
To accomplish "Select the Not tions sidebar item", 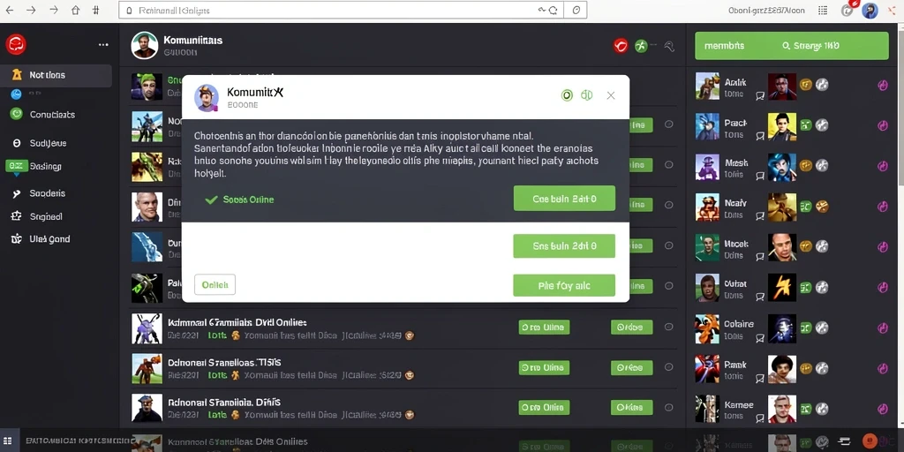I will pyautogui.click(x=56, y=75).
